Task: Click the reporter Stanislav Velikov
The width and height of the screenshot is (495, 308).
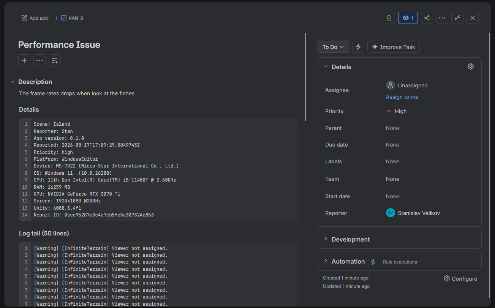Action: click(x=419, y=213)
